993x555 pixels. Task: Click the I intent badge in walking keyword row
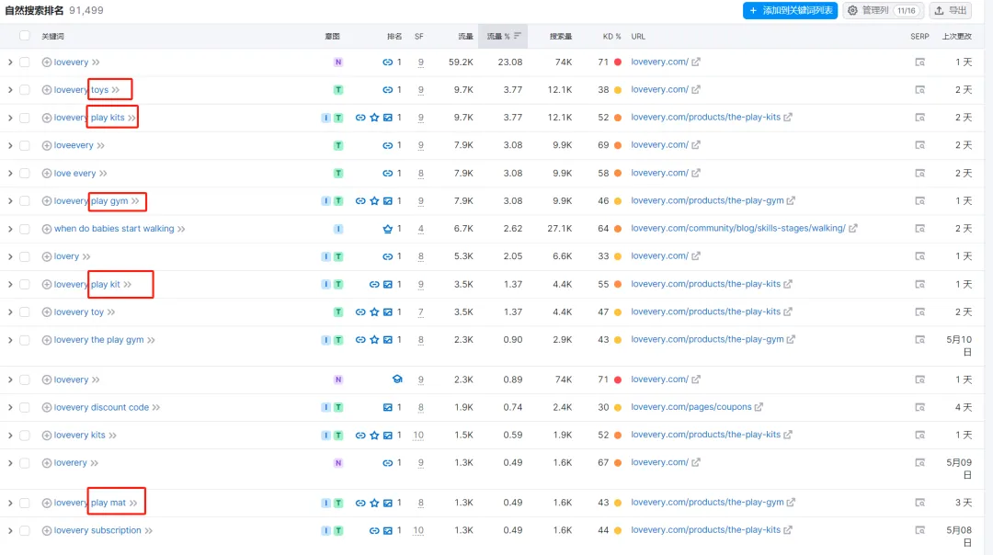[x=338, y=229]
